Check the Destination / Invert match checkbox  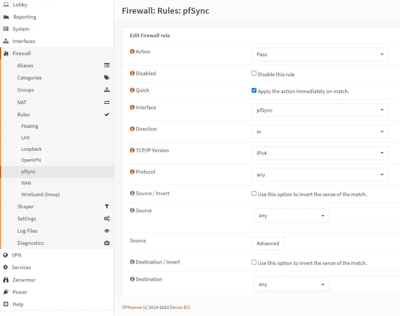pos(254,262)
